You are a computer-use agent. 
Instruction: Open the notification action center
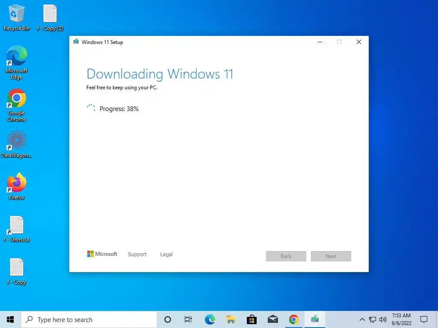[424, 319]
